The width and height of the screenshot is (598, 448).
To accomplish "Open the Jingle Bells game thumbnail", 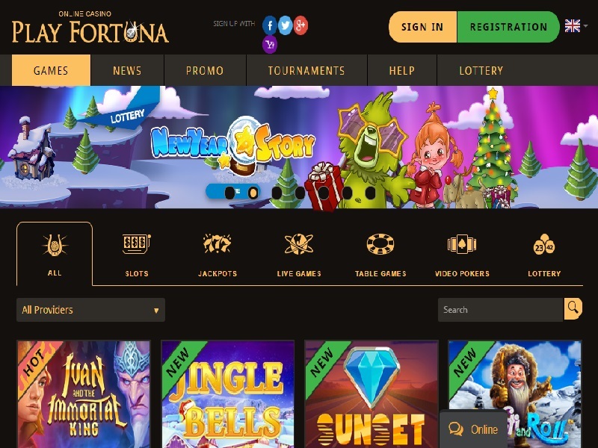I will (x=228, y=394).
